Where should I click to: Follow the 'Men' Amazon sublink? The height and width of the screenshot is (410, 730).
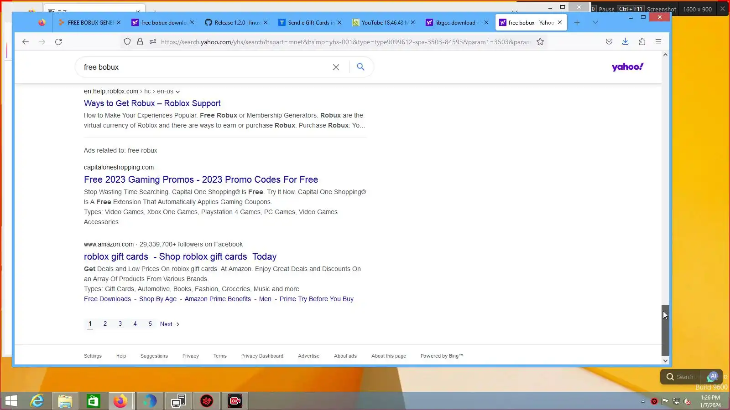click(265, 299)
